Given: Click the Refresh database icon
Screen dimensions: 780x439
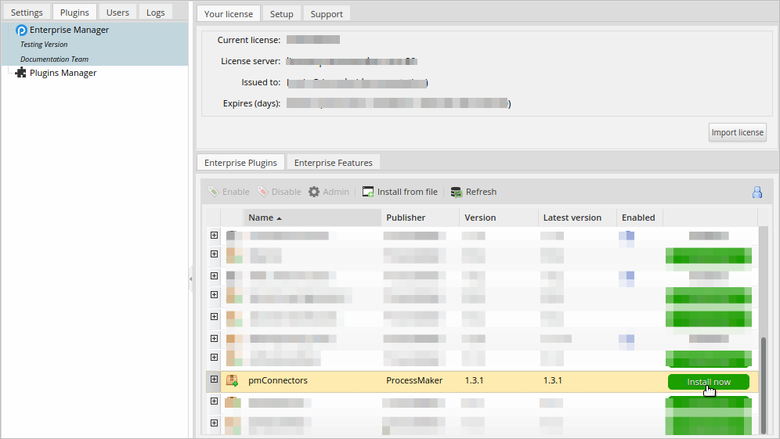Looking at the screenshot, I should (456, 192).
